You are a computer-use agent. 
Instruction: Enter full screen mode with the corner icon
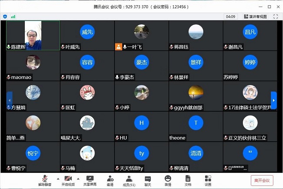pyautogui.click(x=275, y=16)
